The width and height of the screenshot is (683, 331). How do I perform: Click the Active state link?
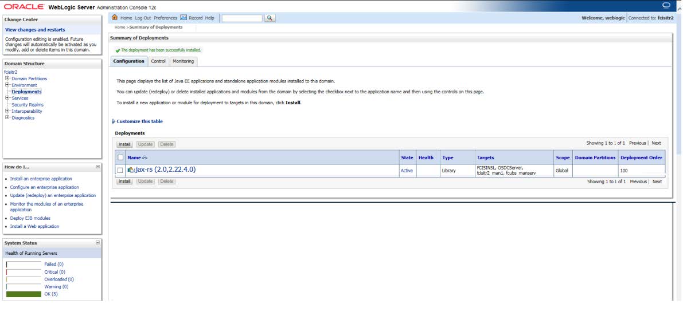tap(407, 171)
